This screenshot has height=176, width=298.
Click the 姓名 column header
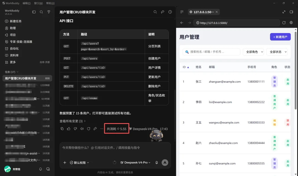pos(198,67)
